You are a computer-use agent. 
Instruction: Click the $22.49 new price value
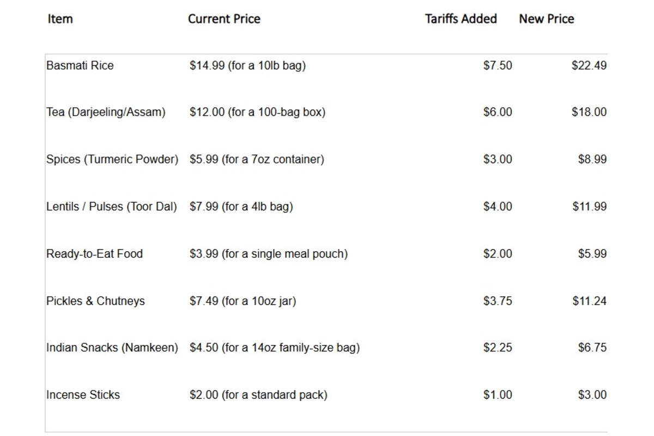click(x=589, y=65)
